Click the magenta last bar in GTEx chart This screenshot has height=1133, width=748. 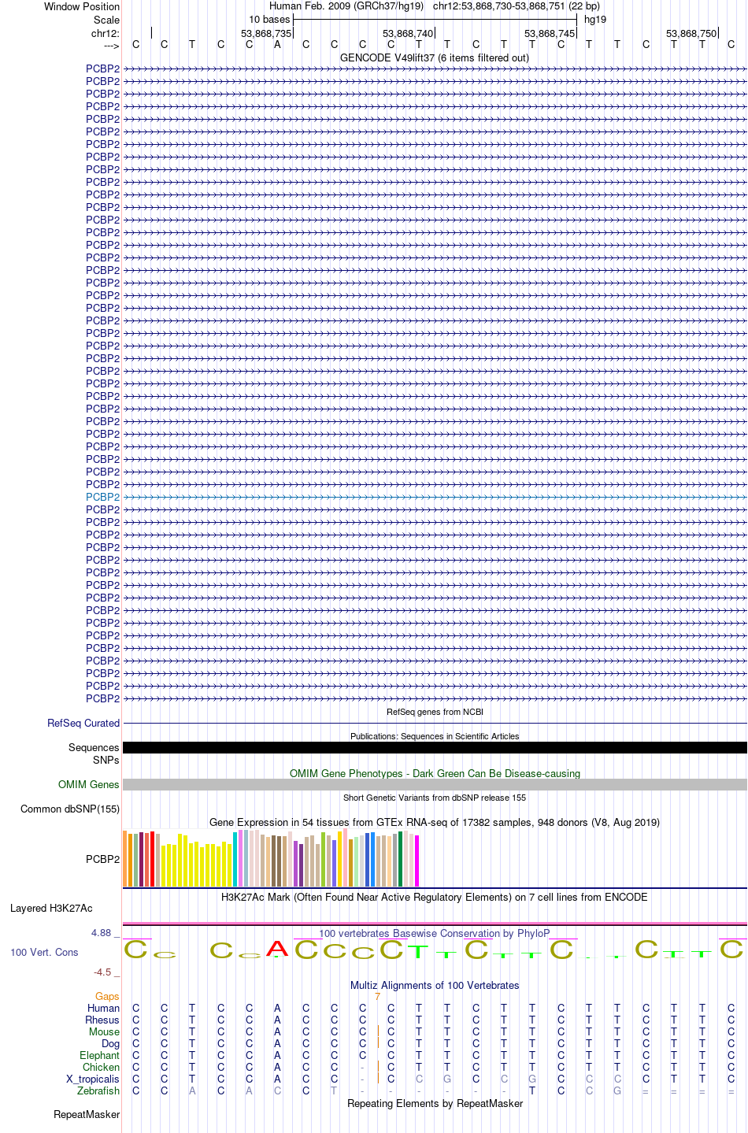pyautogui.click(x=417, y=861)
